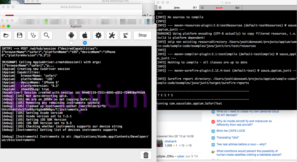Open 'Blink the CAPS LOCK' question link
Screen dimensions: 297x162
click(231, 131)
